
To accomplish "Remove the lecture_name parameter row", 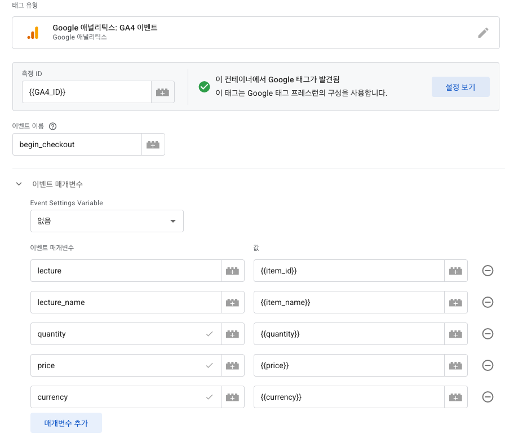I will 488,302.
